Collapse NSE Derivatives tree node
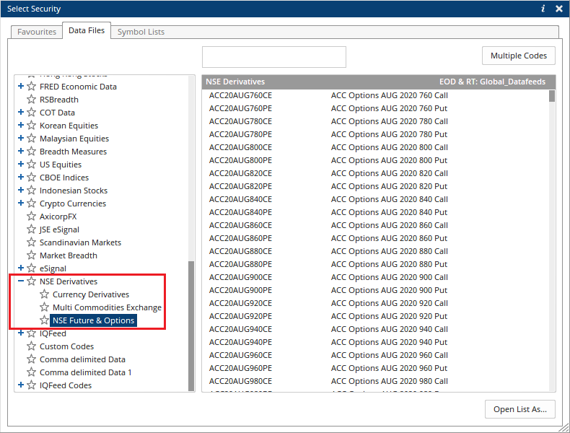570x433 pixels. click(x=21, y=281)
